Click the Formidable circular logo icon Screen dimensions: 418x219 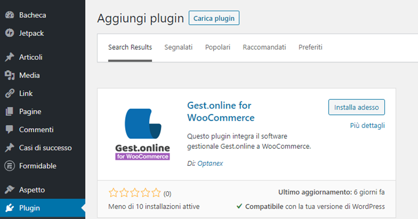coord(9,166)
